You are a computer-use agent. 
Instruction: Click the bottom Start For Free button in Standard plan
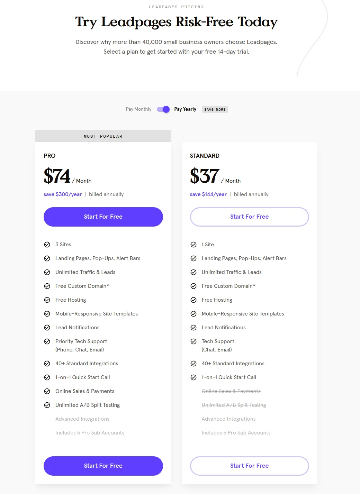[x=249, y=466]
